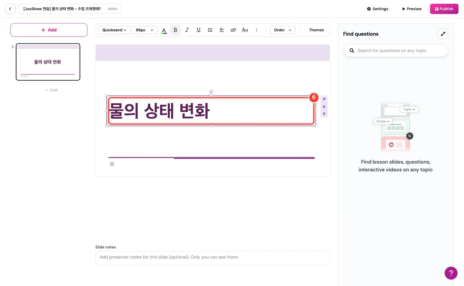Click the large Add slide button

[x=49, y=30]
